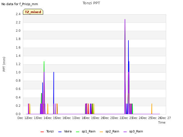Click the Tonzi PPT chart title
The image size is (183, 137).
[91, 3]
